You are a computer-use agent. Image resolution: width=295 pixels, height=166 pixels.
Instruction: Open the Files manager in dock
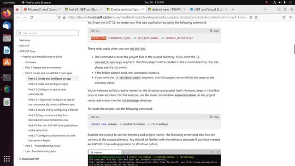[x=7, y=38]
